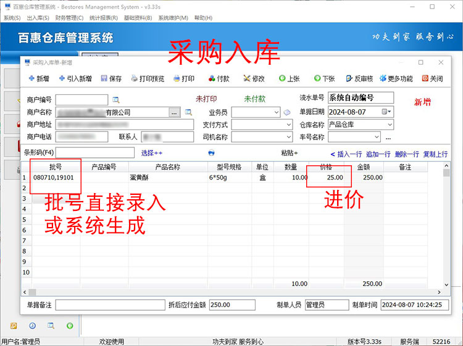The image size is (463, 346).
Task: Click the 选择++ link
Action: (152, 153)
